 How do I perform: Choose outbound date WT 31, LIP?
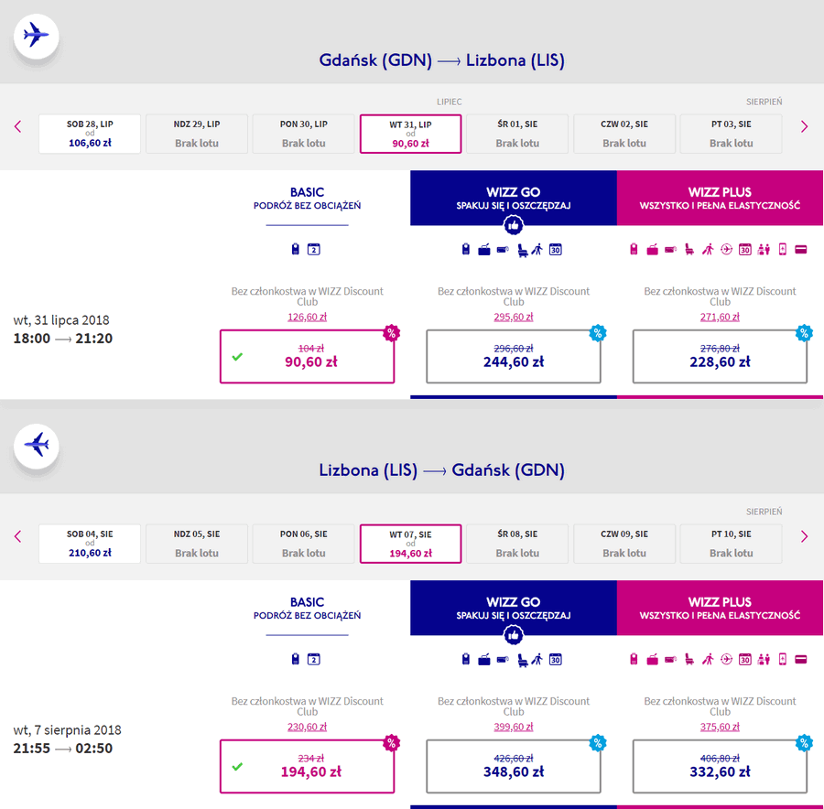coord(410,134)
